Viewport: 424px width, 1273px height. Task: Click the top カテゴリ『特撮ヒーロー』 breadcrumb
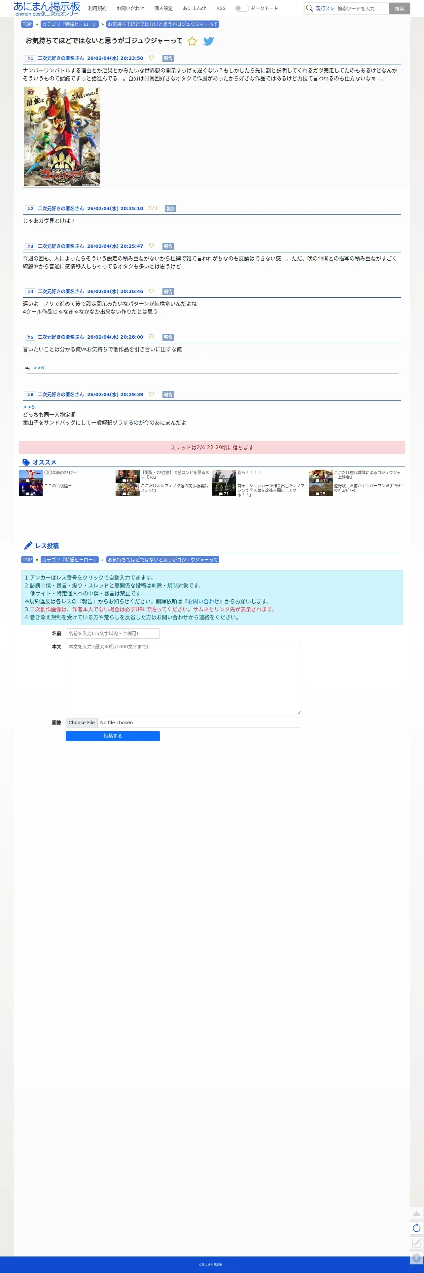(x=70, y=24)
